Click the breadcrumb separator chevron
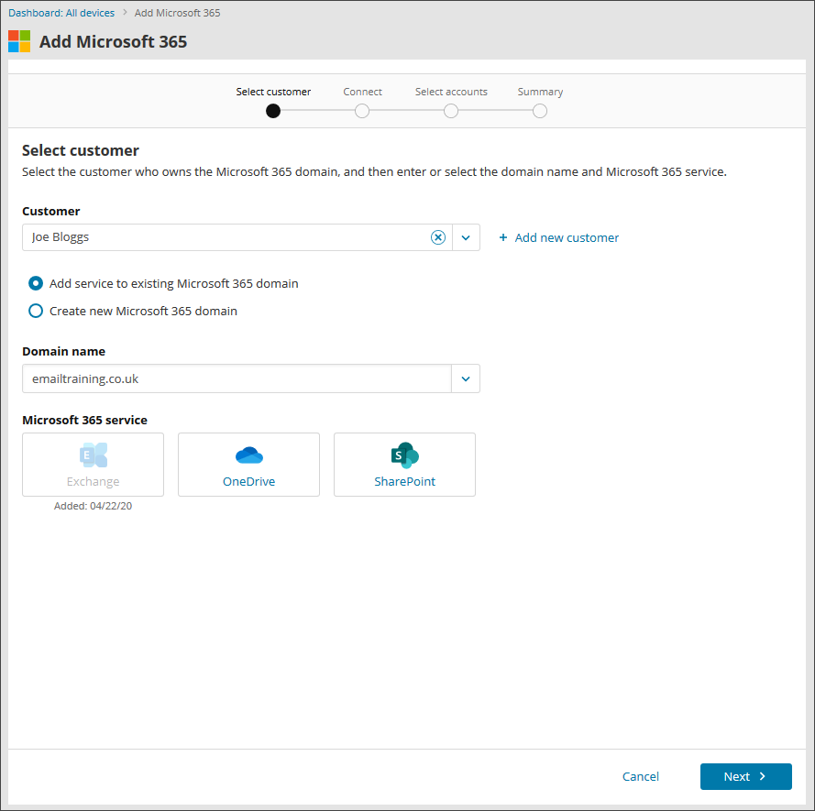Image resolution: width=815 pixels, height=811 pixels. click(x=125, y=13)
